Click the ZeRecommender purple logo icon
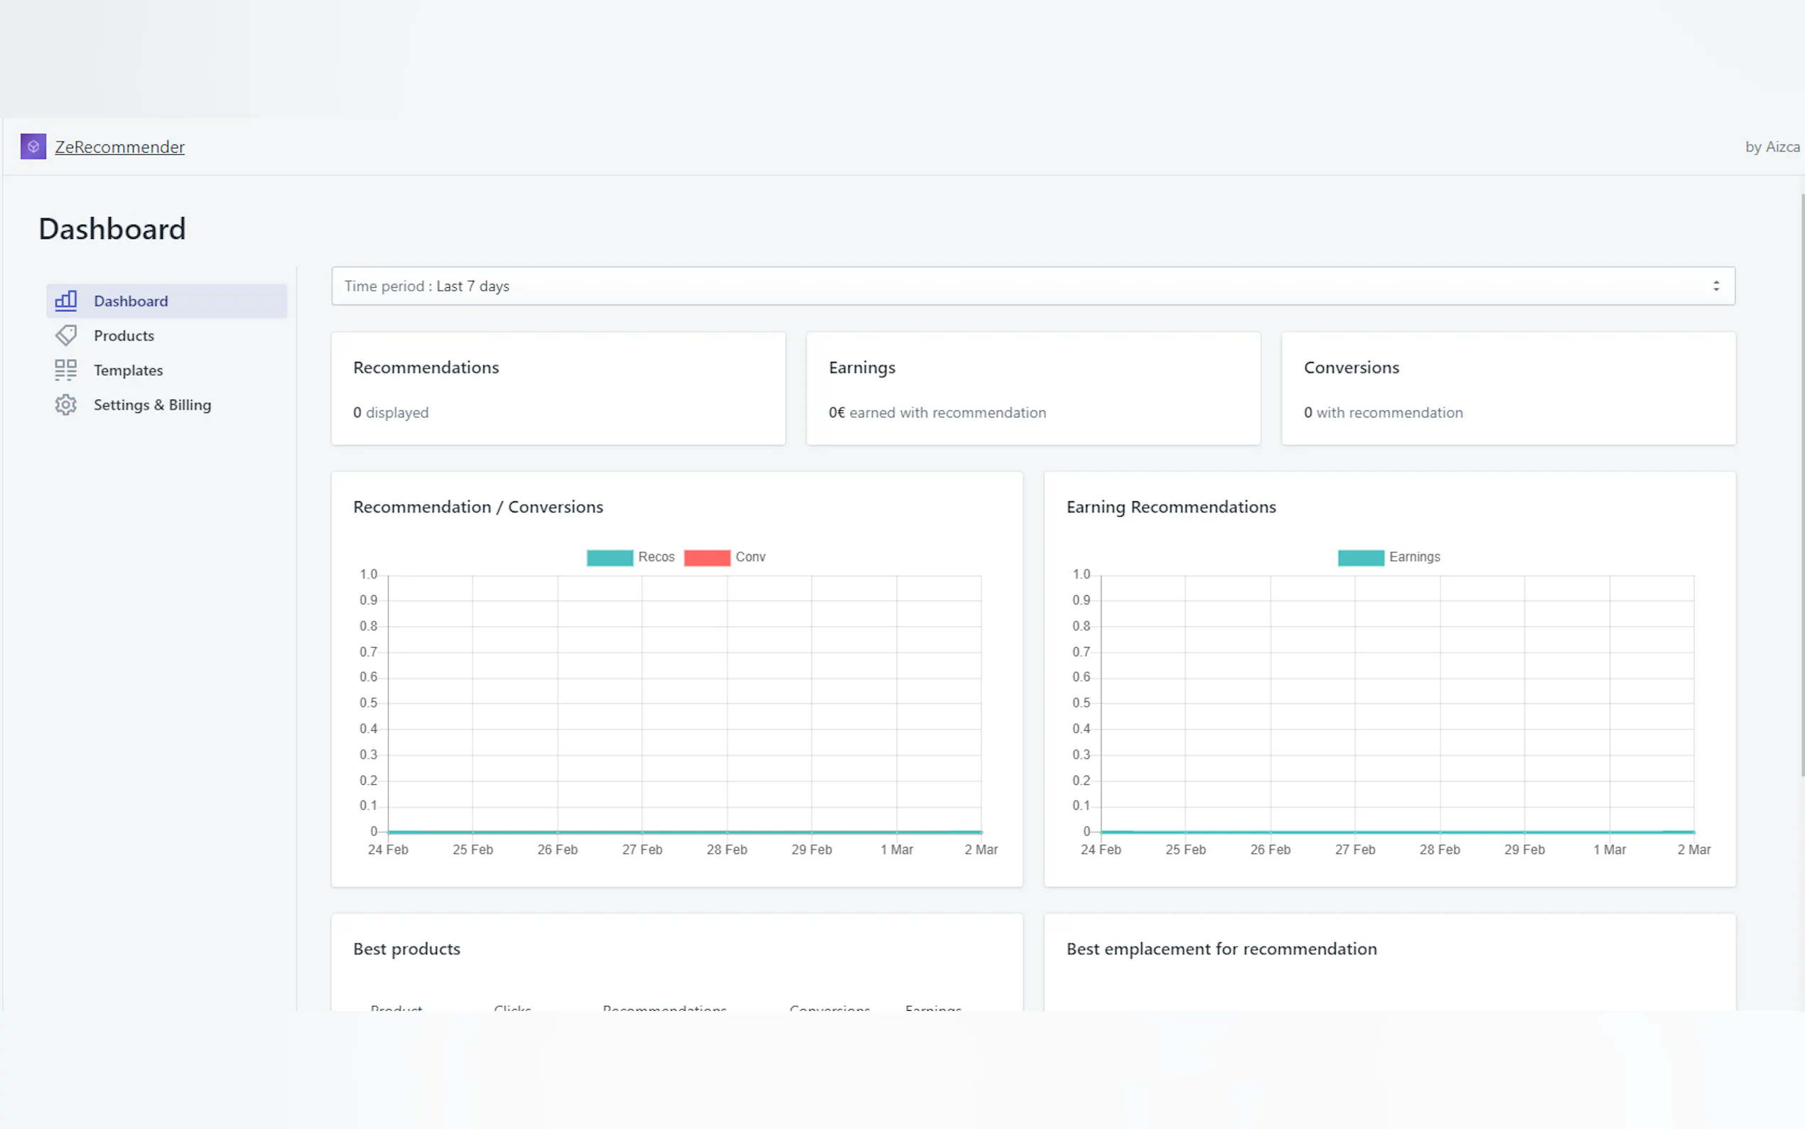This screenshot has width=1805, height=1129. pos(33,146)
